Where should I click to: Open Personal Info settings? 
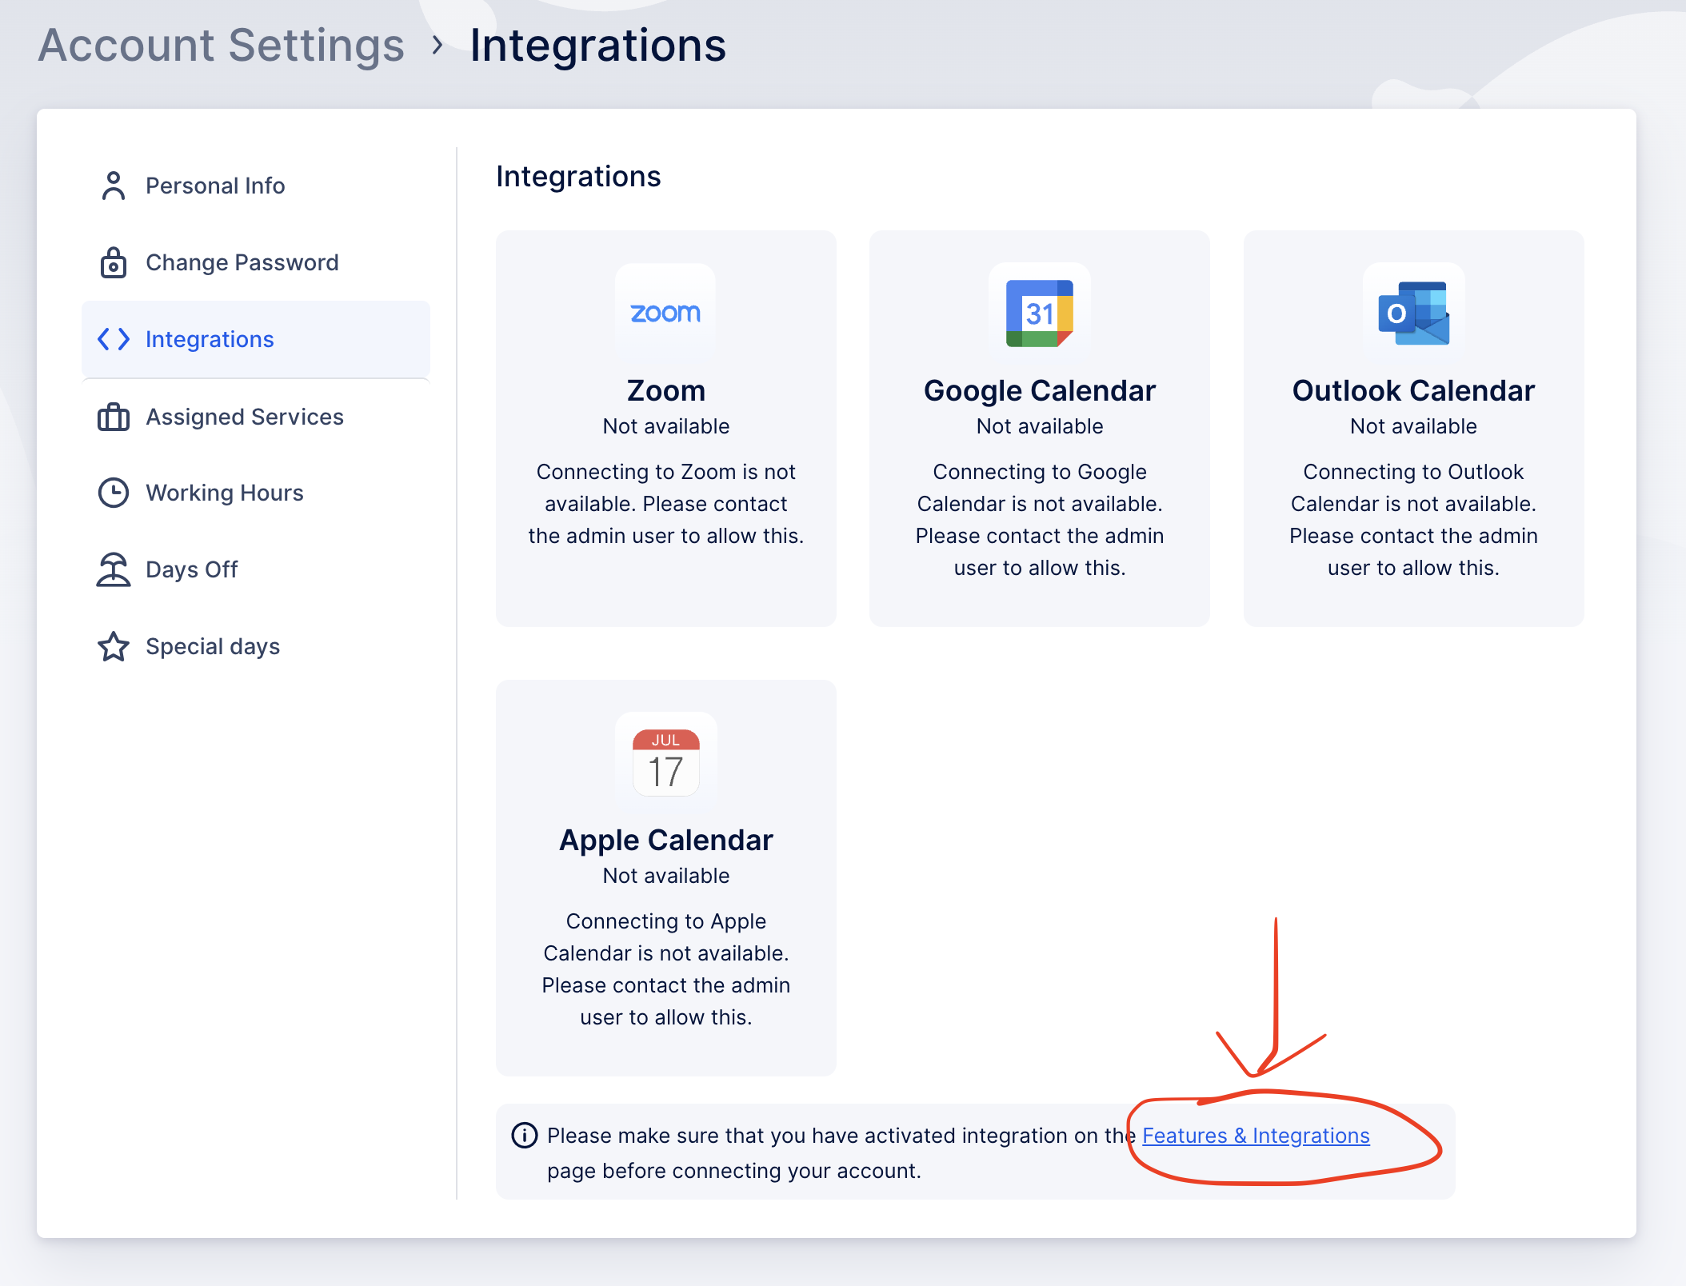tap(256, 186)
